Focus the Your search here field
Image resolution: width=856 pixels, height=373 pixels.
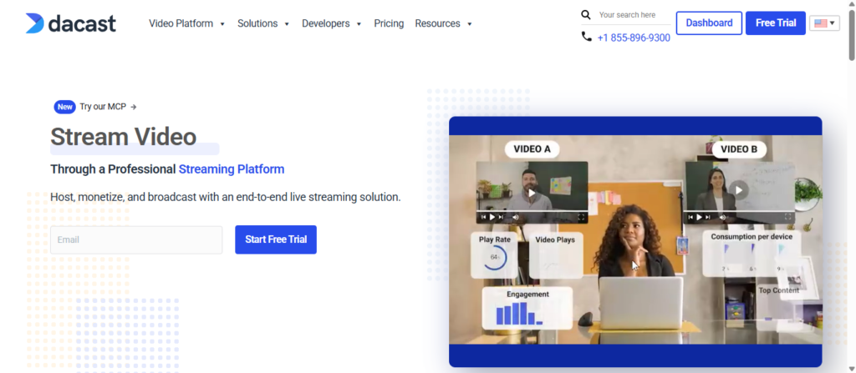click(631, 15)
